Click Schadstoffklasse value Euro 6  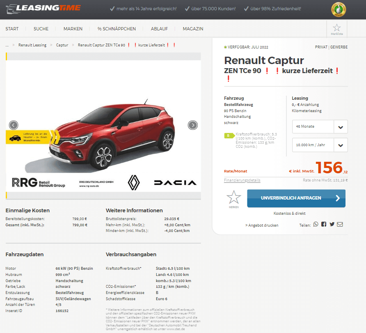click(x=162, y=299)
